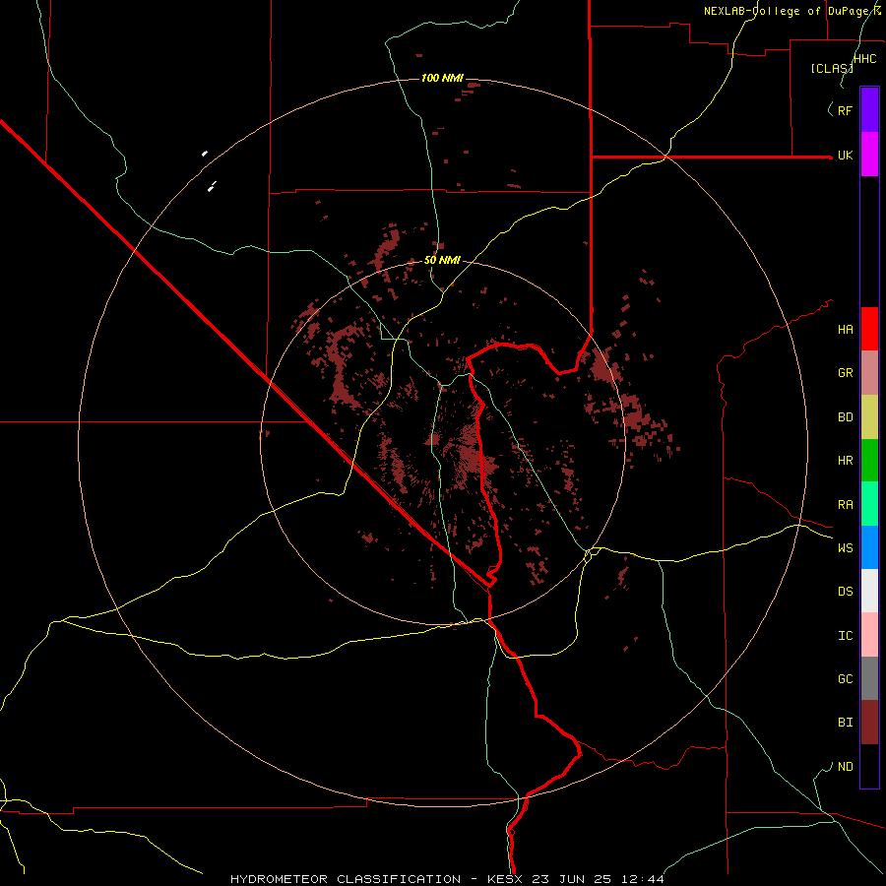Click the WS legend label
The height and width of the screenshot is (886, 886).
(845, 547)
